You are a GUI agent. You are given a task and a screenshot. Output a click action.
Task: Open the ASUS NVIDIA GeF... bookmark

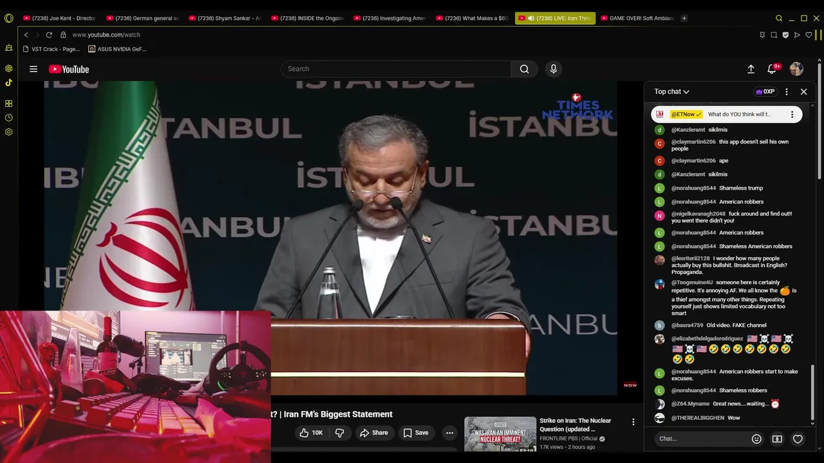[117, 49]
